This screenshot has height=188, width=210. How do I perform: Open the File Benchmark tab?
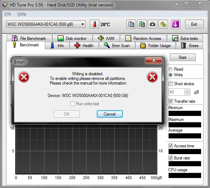coord(29,39)
